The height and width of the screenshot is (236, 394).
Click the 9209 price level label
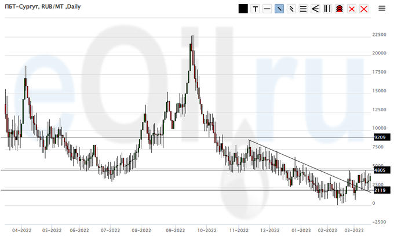(380, 137)
